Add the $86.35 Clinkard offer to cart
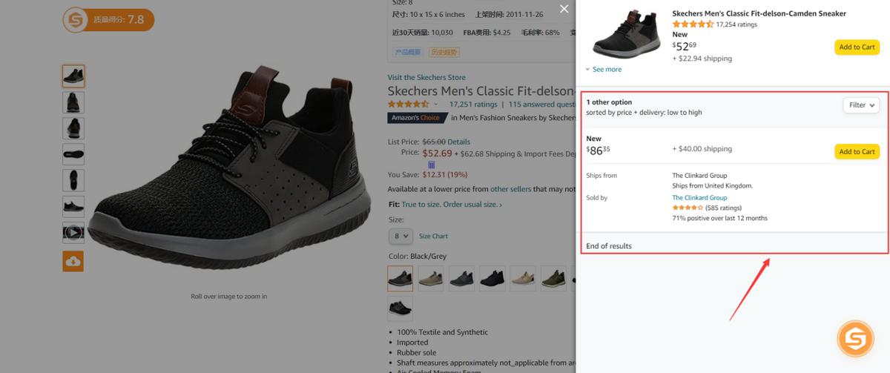The width and height of the screenshot is (890, 373). point(857,151)
